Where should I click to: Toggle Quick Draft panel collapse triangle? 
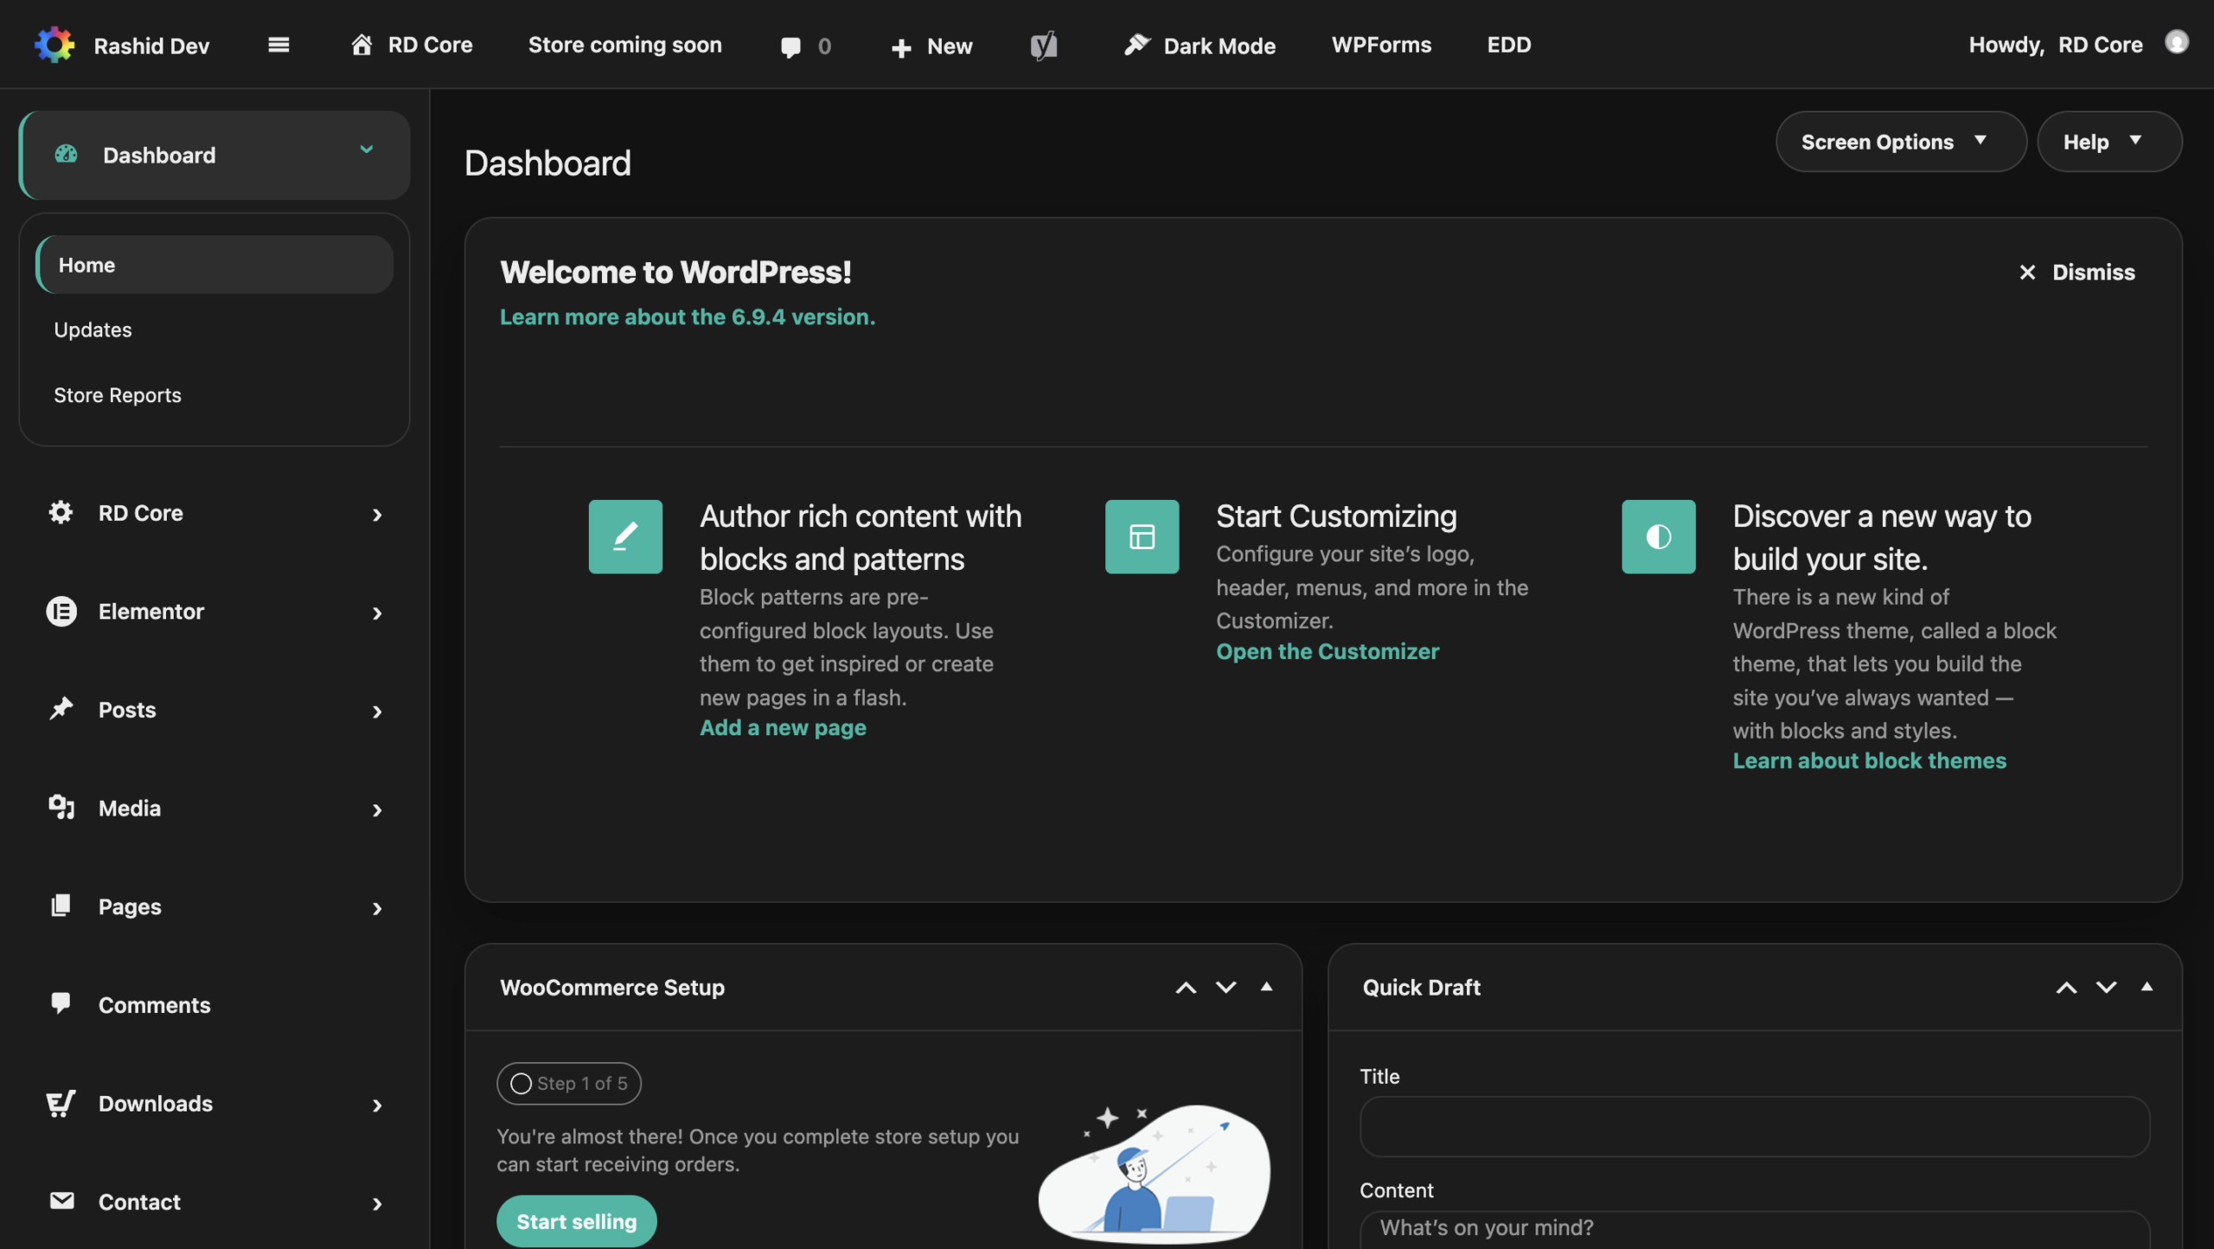click(x=2147, y=987)
